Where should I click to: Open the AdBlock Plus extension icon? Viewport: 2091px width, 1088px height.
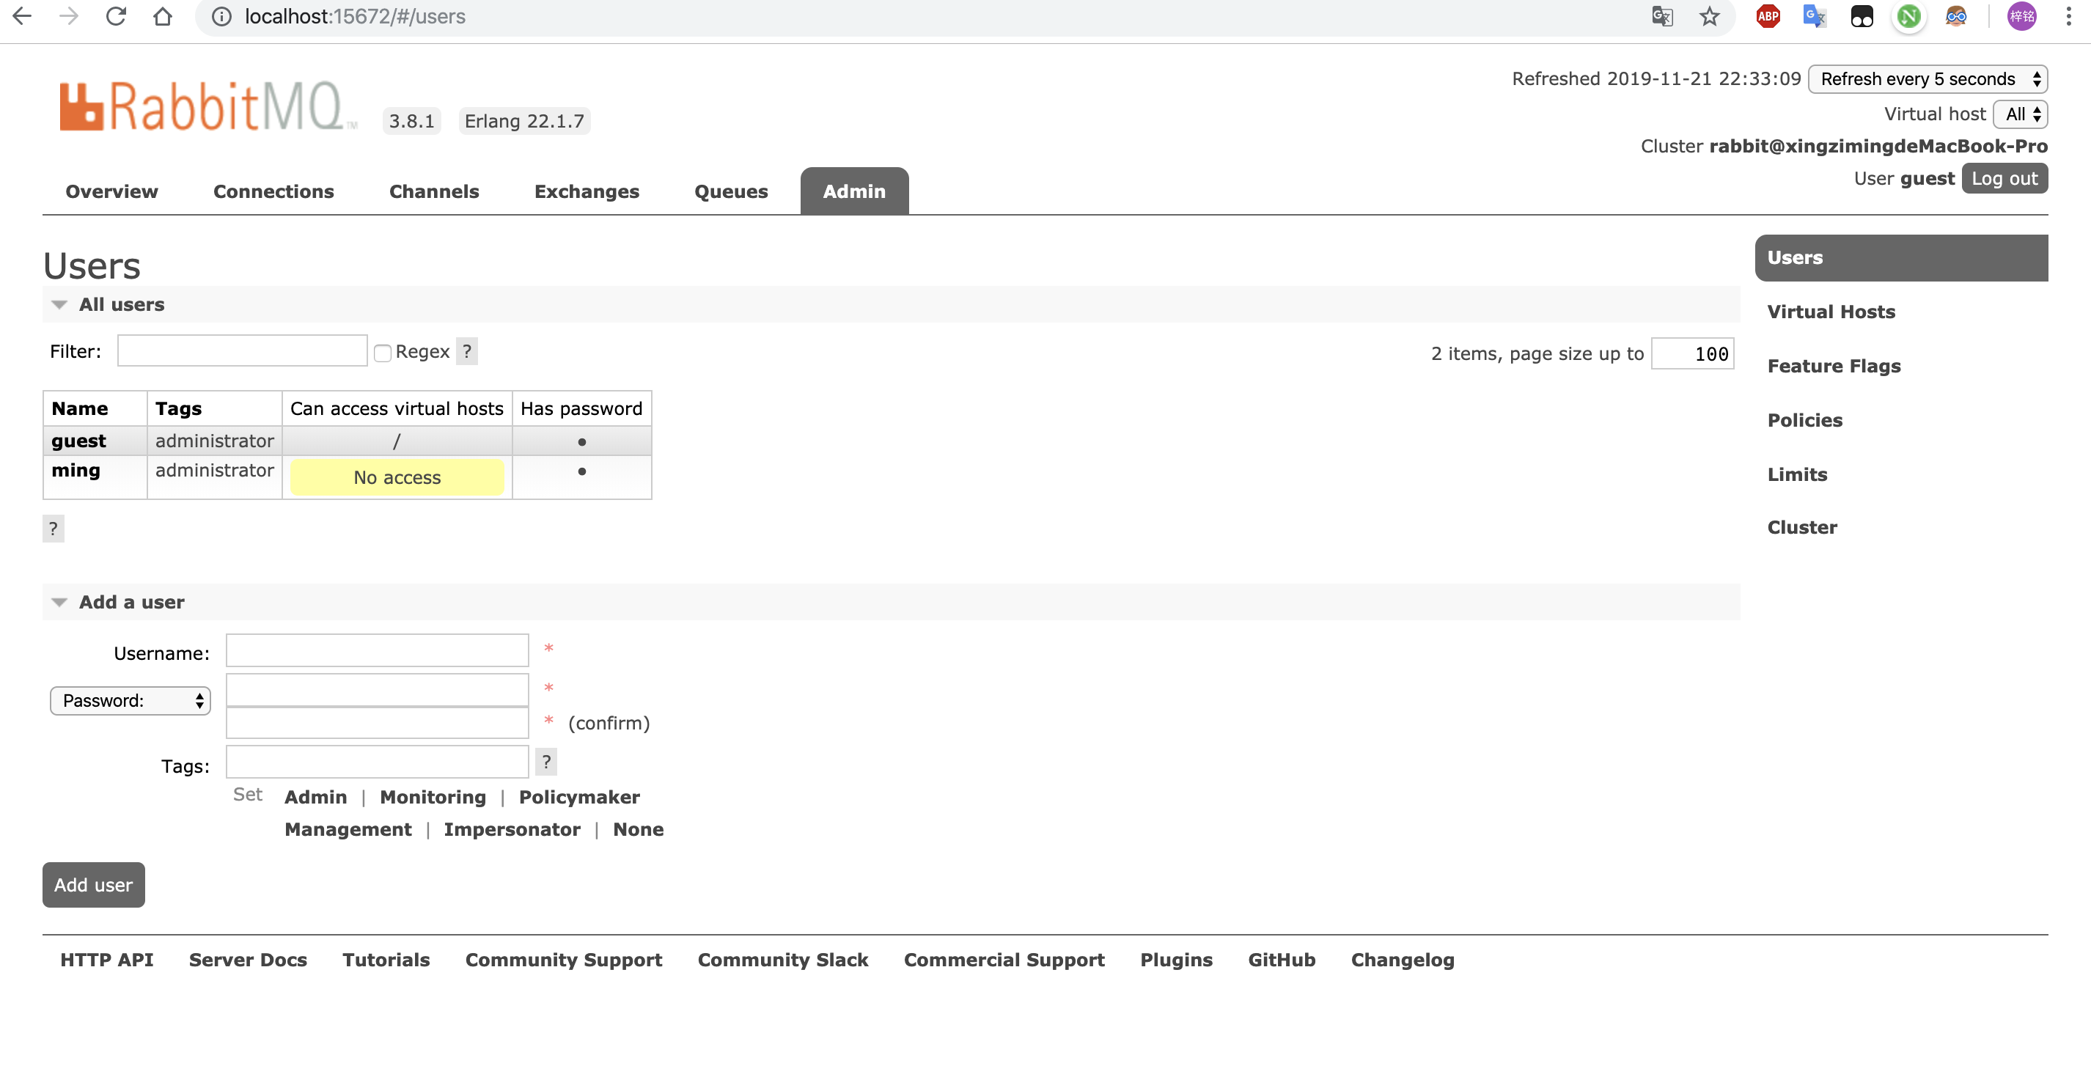(1768, 16)
